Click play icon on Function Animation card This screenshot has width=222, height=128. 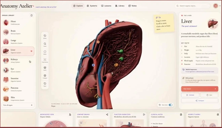tap(144, 115)
